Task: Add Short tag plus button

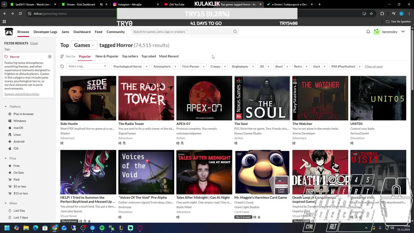Action: point(287,67)
